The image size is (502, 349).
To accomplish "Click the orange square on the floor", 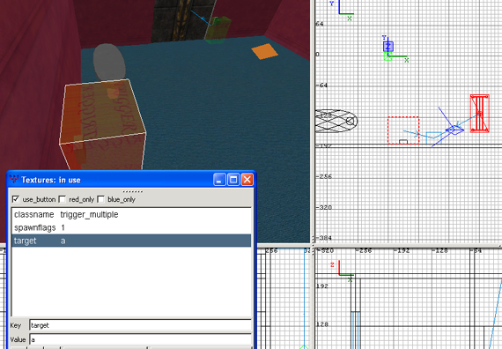I will coord(265,52).
